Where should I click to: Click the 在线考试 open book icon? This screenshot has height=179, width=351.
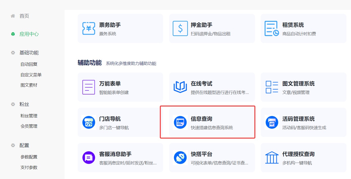[x=180, y=87]
